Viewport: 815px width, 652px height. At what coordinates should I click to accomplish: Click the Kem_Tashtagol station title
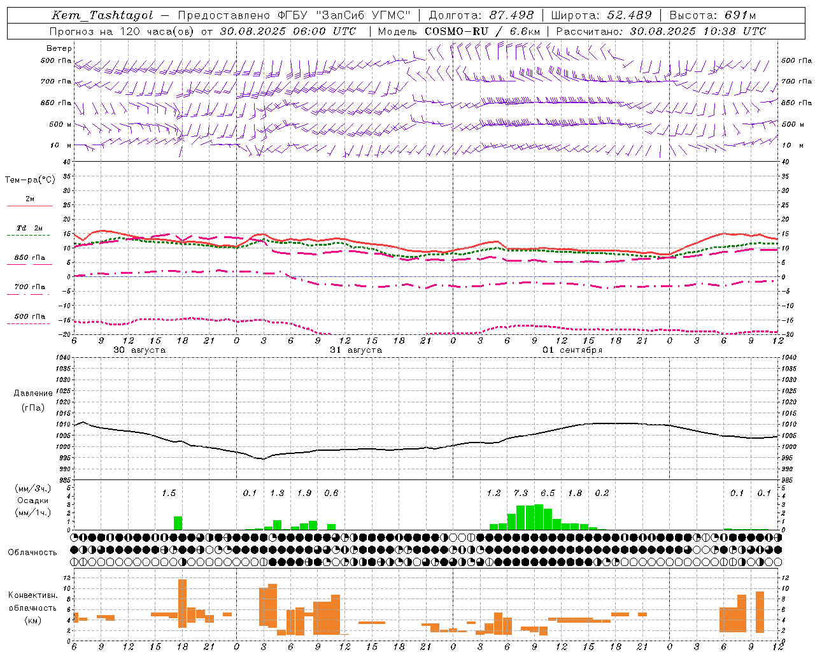click(103, 15)
